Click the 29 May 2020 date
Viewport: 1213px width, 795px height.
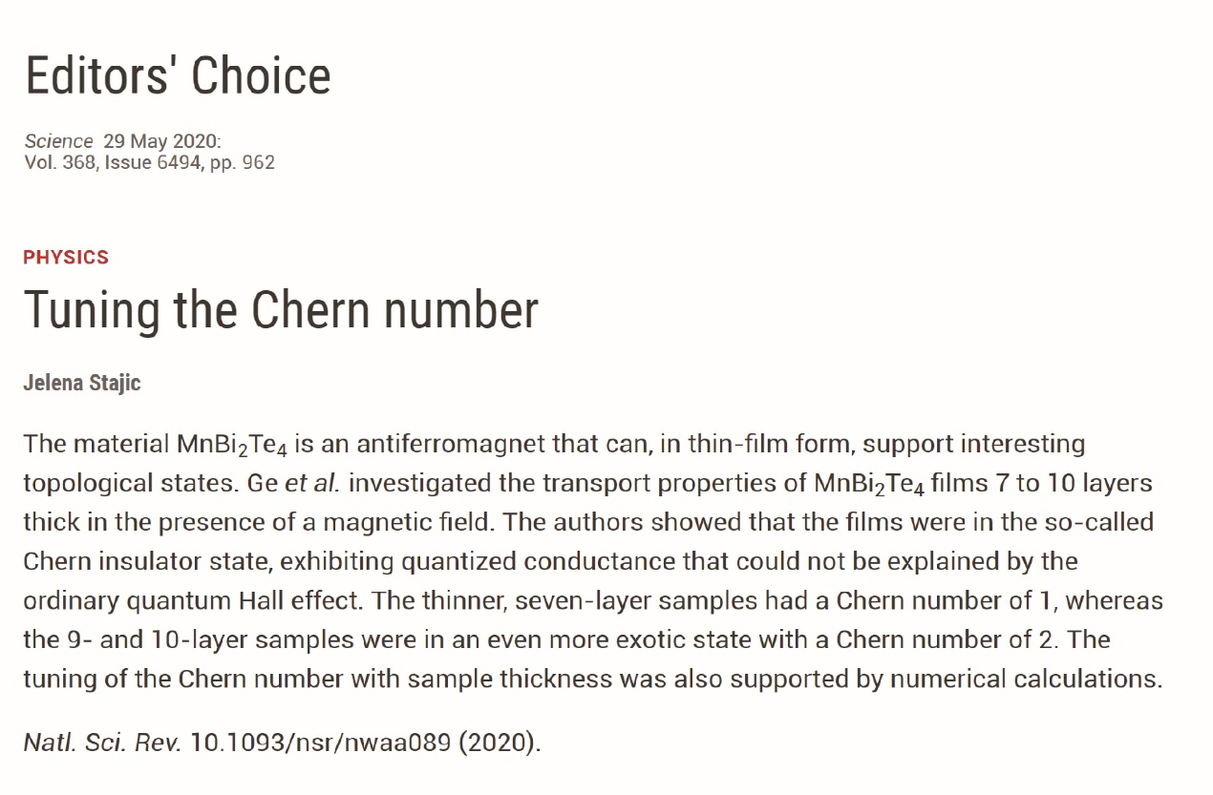pos(162,141)
